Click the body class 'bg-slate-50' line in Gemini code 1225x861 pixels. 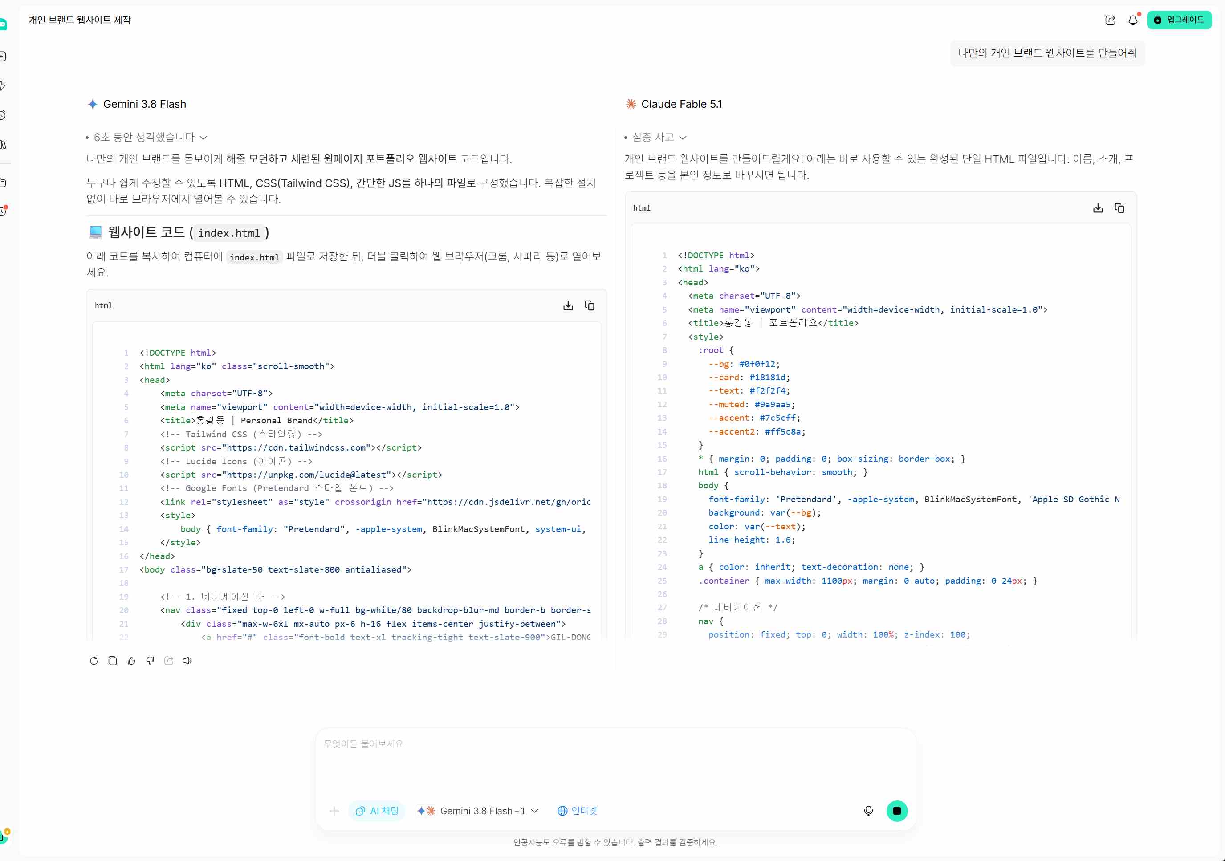[x=275, y=570]
